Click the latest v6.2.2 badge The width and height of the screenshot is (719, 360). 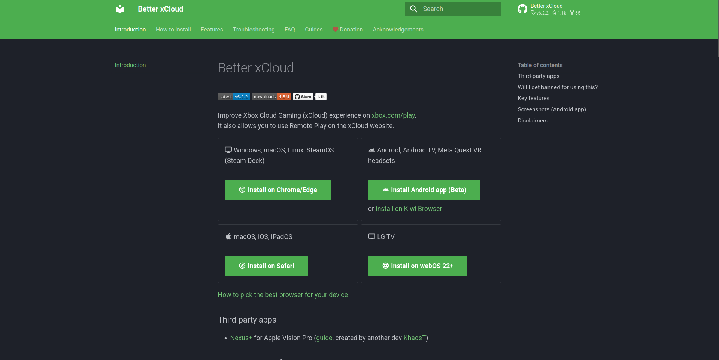tap(234, 97)
